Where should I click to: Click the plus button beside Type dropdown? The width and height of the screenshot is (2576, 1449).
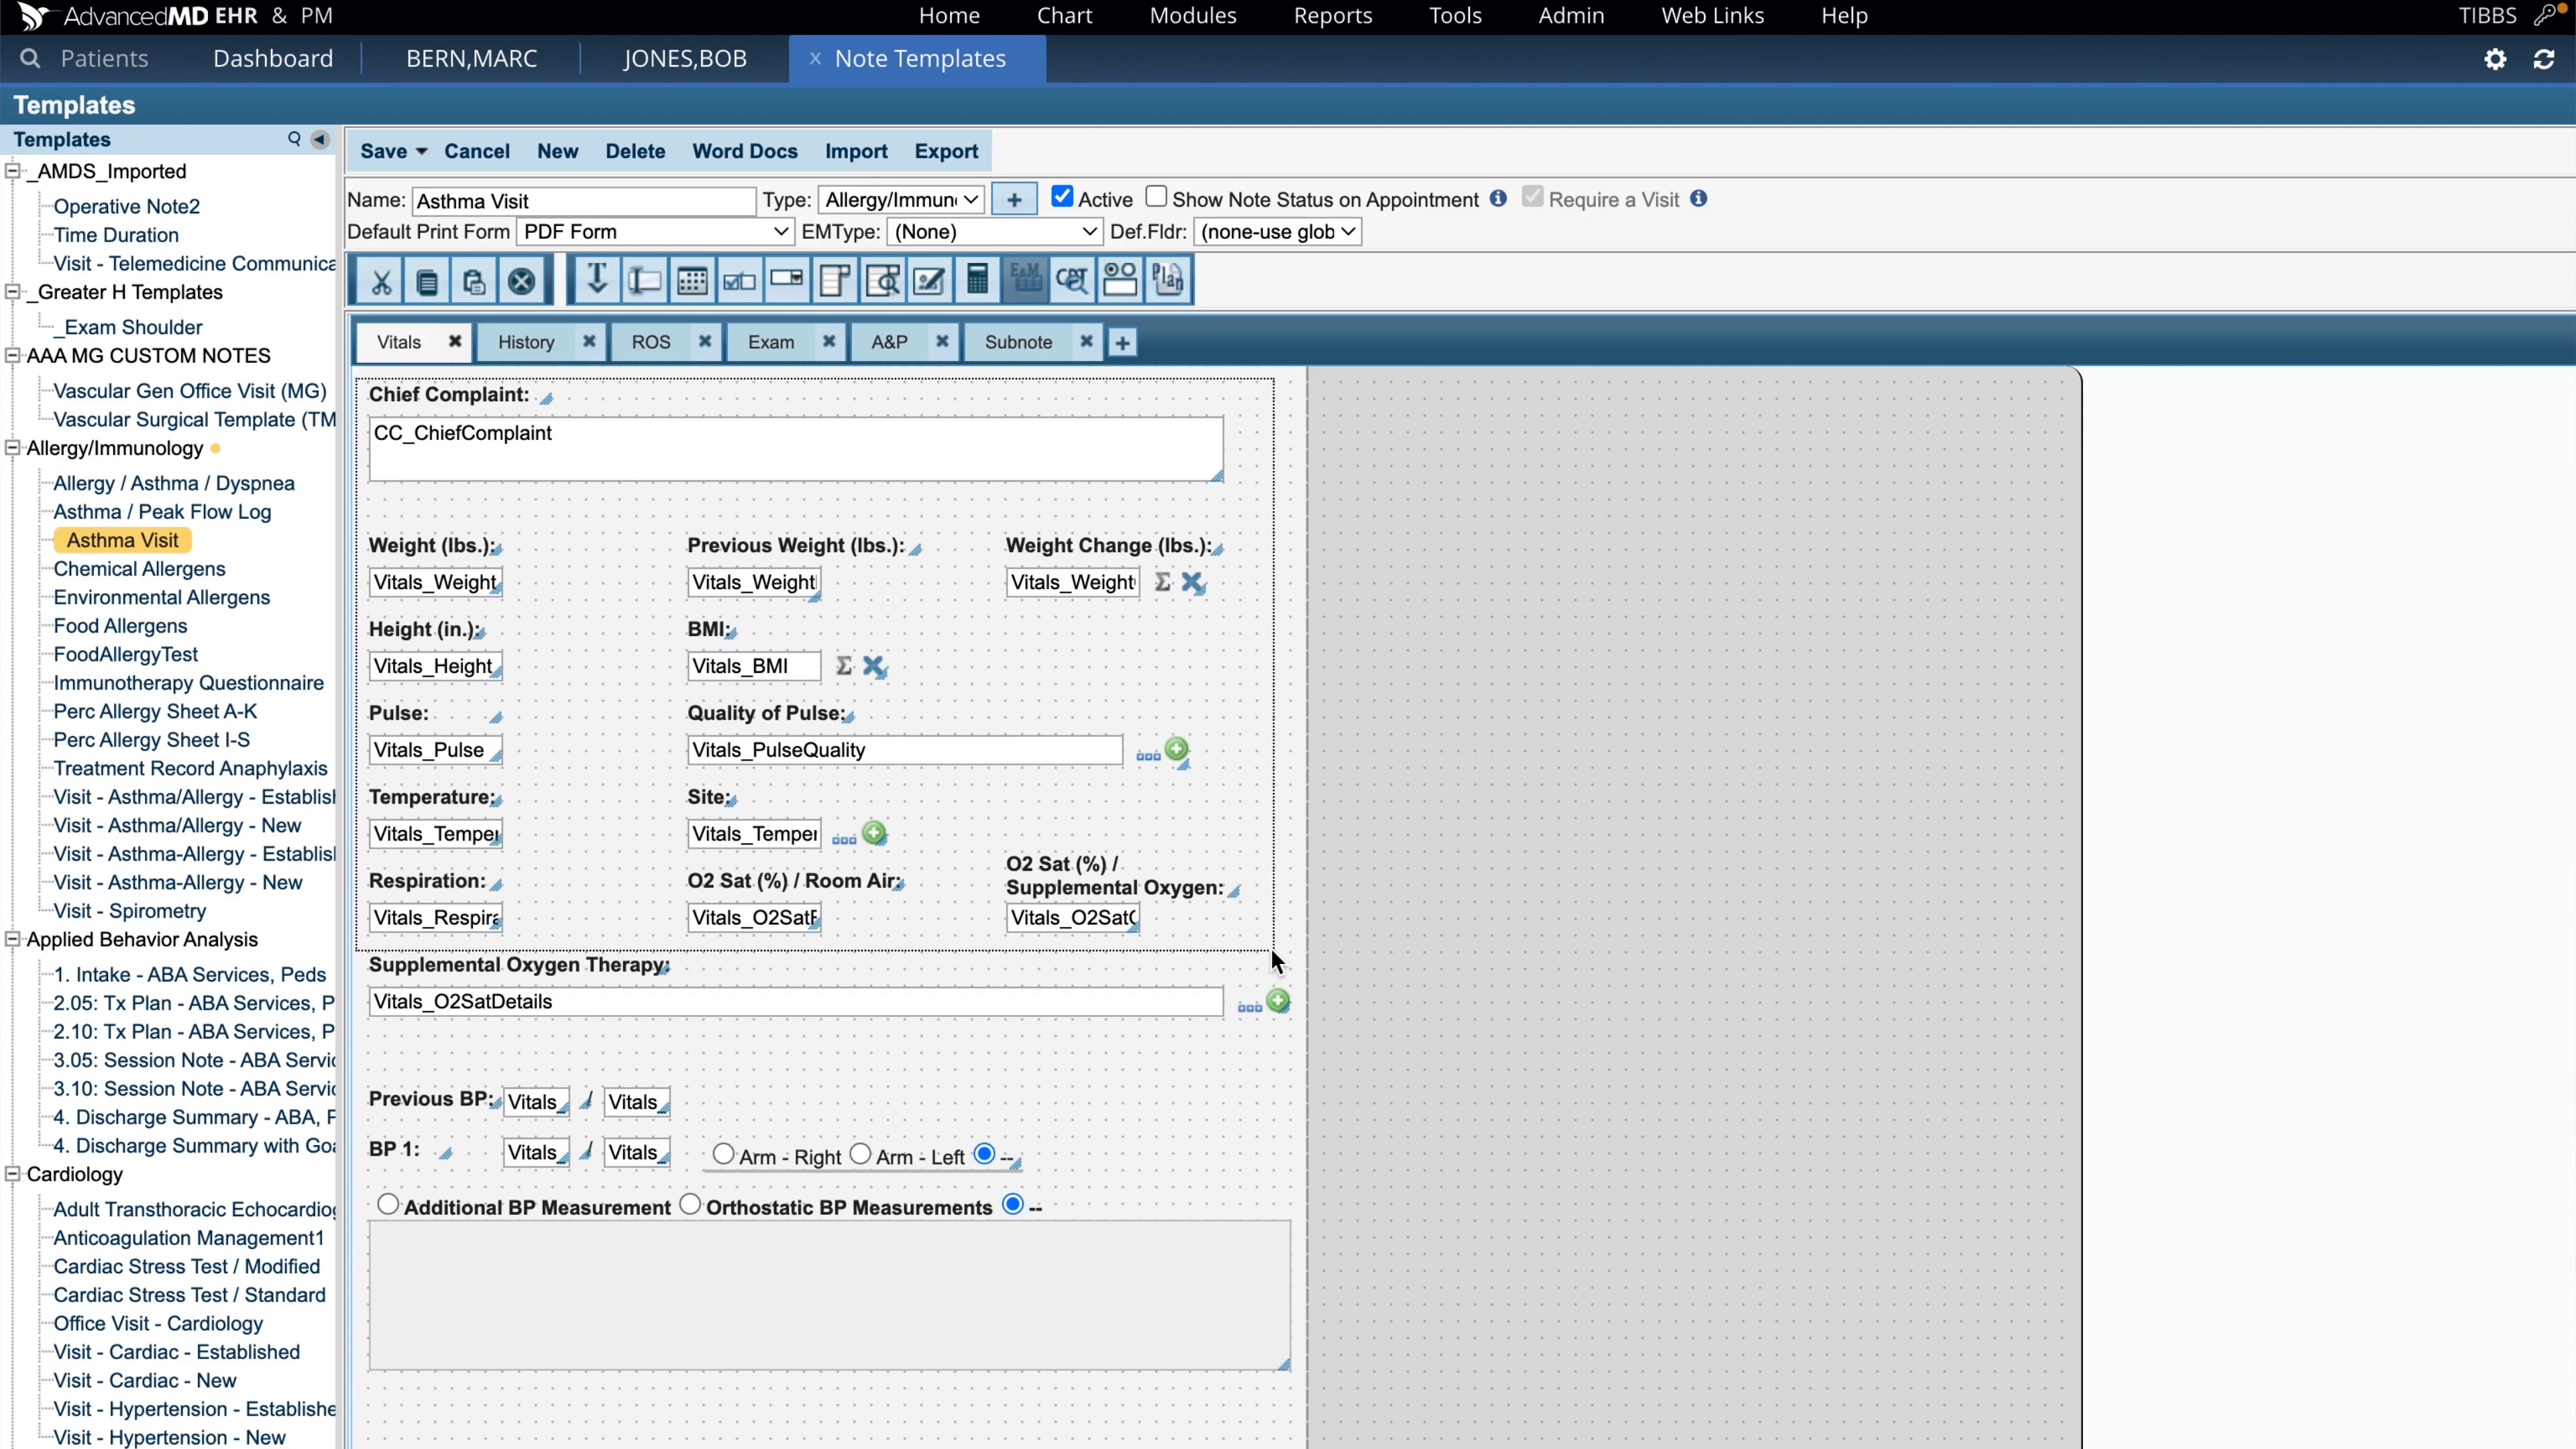(1014, 199)
